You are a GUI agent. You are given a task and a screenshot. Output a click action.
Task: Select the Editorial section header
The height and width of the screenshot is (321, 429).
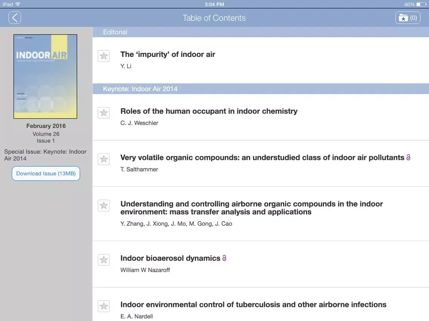261,32
